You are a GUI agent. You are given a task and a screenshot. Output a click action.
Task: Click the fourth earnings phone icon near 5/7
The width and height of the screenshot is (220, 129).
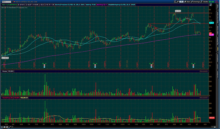point(193,65)
